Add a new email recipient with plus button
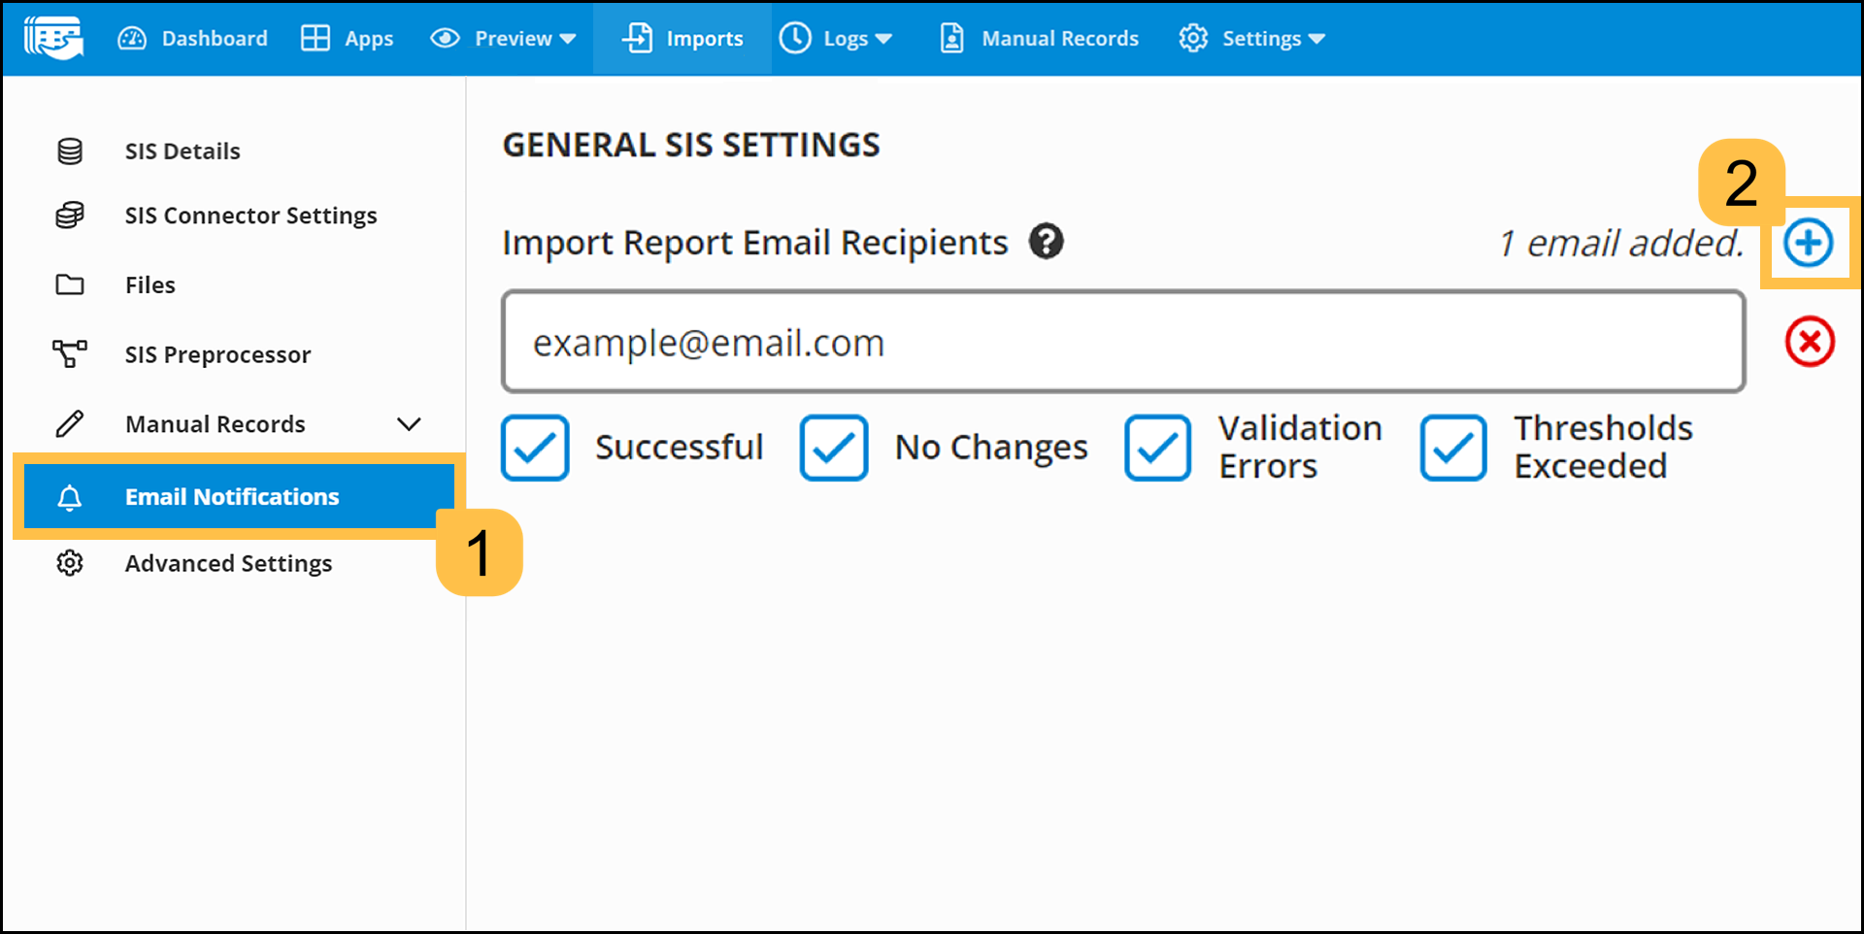Viewport: 1864px width, 934px height. [1807, 243]
